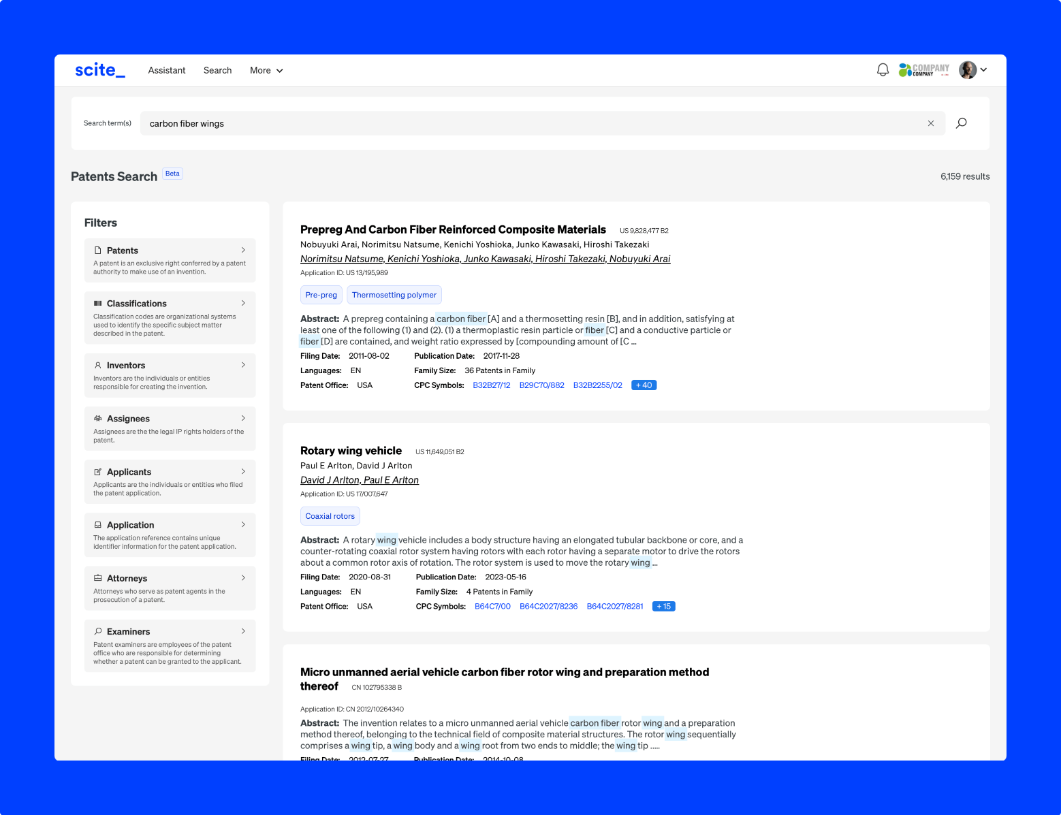The height and width of the screenshot is (815, 1061).
Task: Click the Classifications barcode icon
Action: pyautogui.click(x=97, y=303)
